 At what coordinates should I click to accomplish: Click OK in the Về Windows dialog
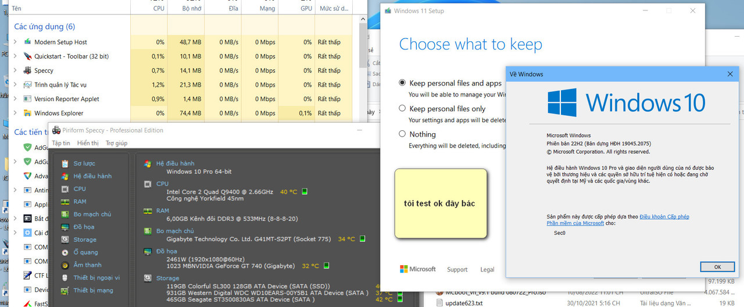[717, 267]
